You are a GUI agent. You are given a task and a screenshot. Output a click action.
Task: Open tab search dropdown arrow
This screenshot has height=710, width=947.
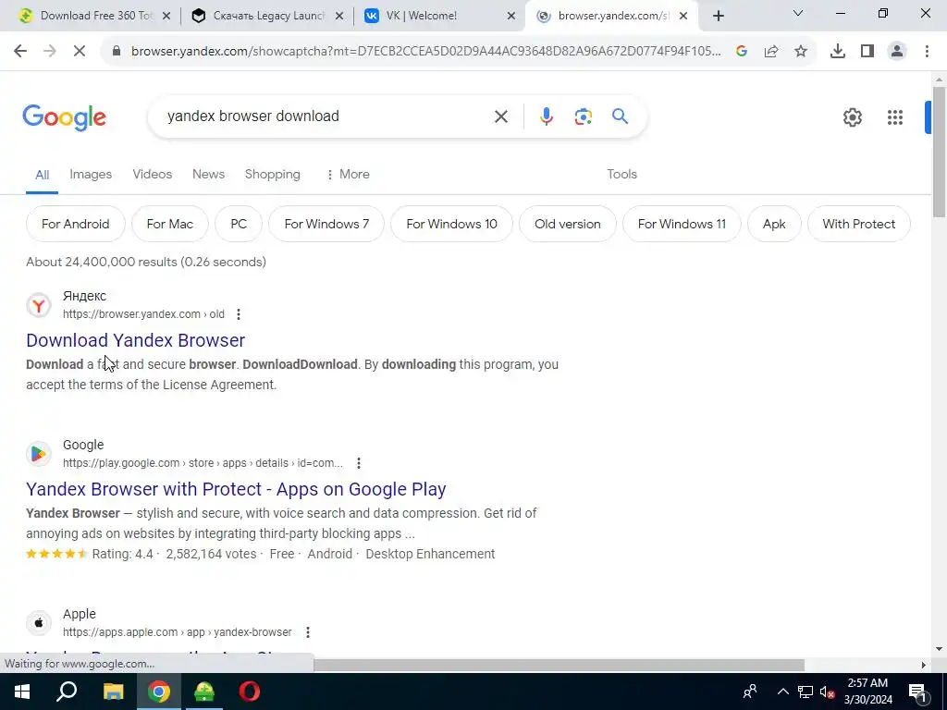tap(798, 13)
